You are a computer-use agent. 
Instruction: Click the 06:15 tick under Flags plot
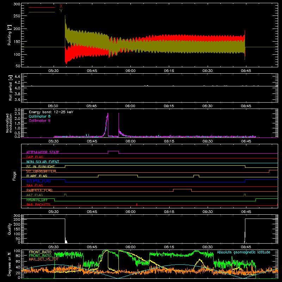[x=169, y=212]
